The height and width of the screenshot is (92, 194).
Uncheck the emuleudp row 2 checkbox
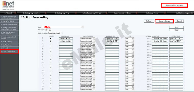click(51, 41)
